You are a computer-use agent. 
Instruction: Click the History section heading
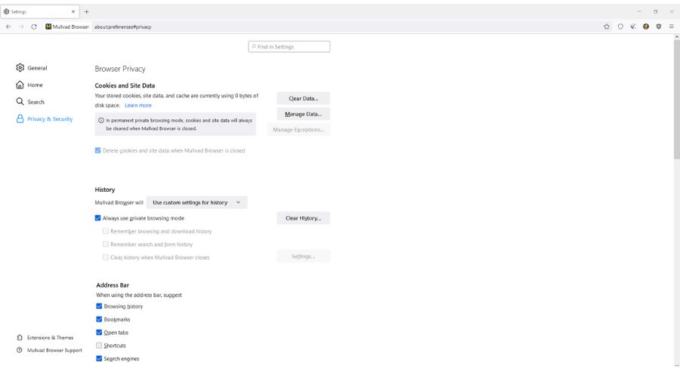(105, 190)
